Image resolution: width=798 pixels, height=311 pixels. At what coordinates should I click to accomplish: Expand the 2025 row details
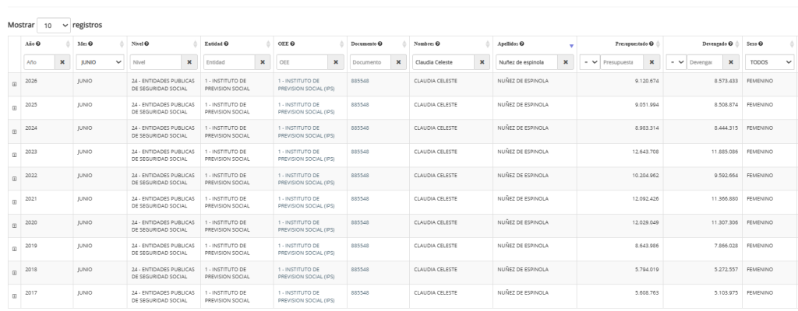tap(14, 108)
